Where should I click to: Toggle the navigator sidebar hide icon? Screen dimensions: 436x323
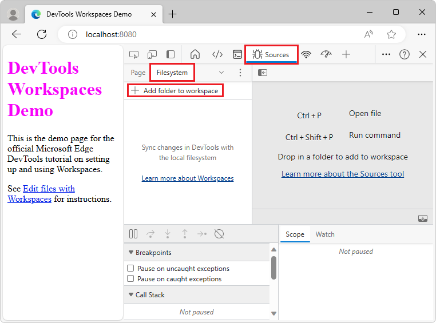pos(262,73)
